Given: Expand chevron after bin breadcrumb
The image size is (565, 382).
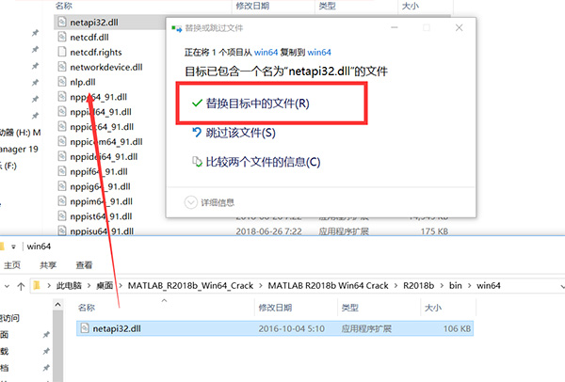Looking at the screenshot, I should click(x=470, y=286).
